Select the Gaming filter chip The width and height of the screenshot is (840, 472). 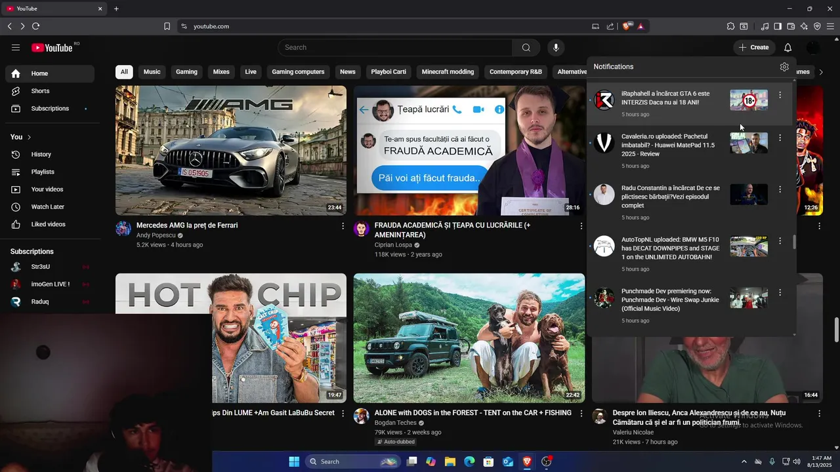pos(186,72)
